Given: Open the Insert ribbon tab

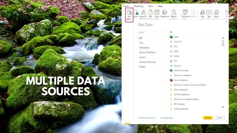Looking at the screenshot, I should [x=126, y=6].
